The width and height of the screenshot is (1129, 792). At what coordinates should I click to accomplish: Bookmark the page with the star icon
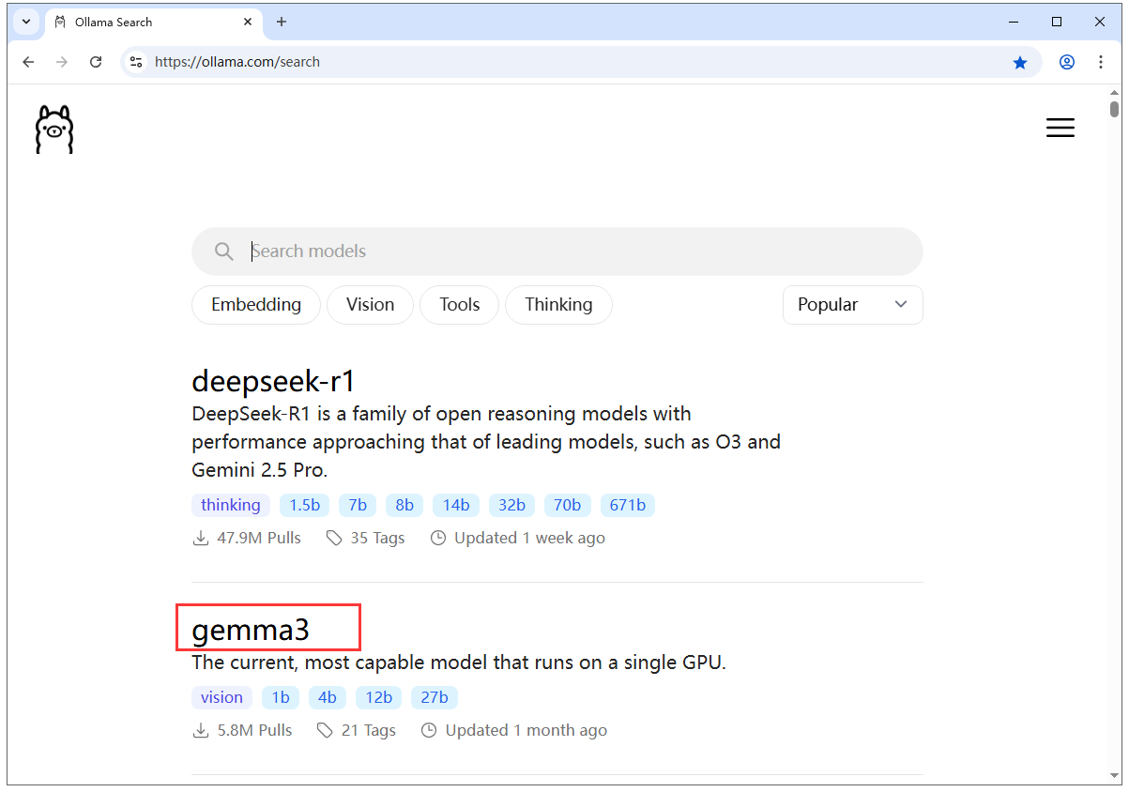[x=1020, y=62]
